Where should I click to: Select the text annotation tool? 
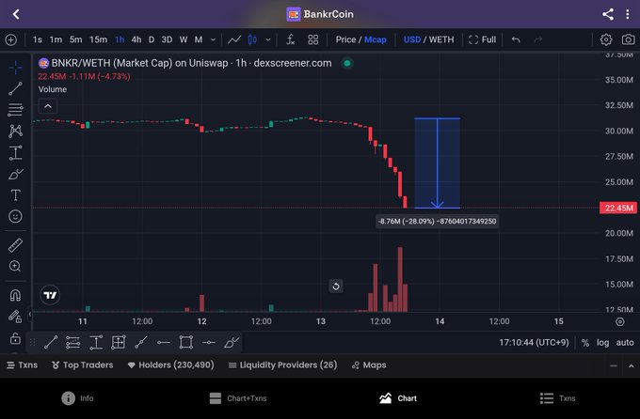(x=15, y=195)
